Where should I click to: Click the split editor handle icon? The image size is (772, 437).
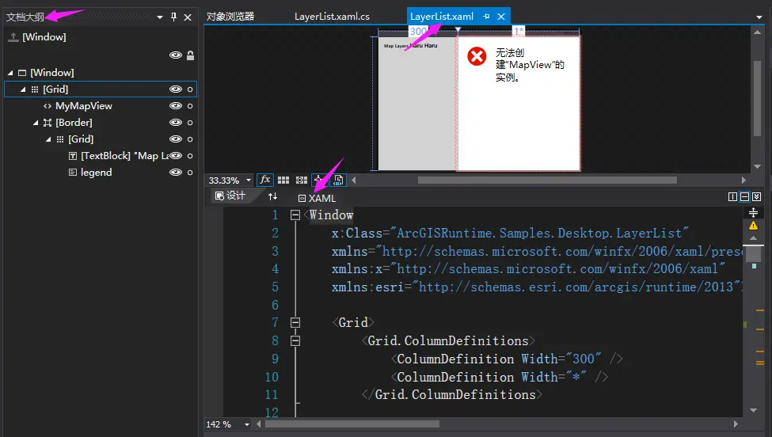coord(753,213)
